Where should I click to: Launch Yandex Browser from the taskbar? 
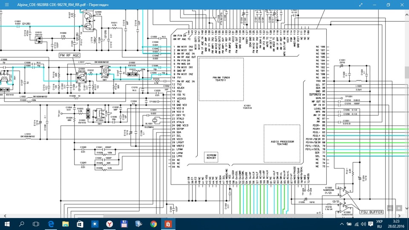[x=109, y=224]
